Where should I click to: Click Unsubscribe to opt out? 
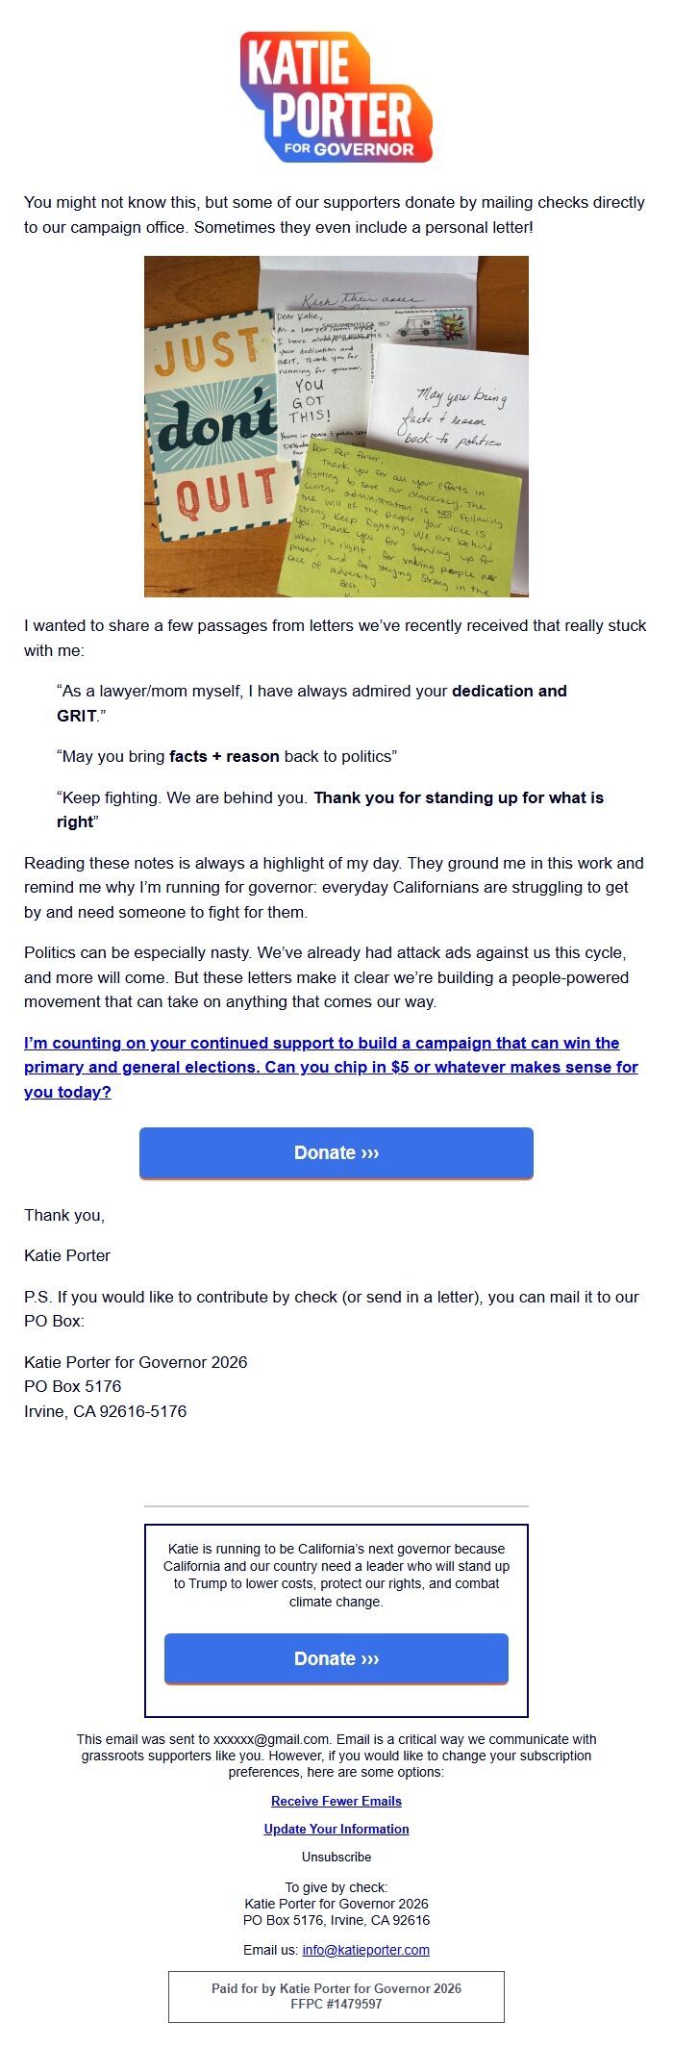[336, 1857]
